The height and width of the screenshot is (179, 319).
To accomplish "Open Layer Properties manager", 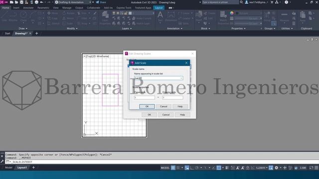I will 105,17.
